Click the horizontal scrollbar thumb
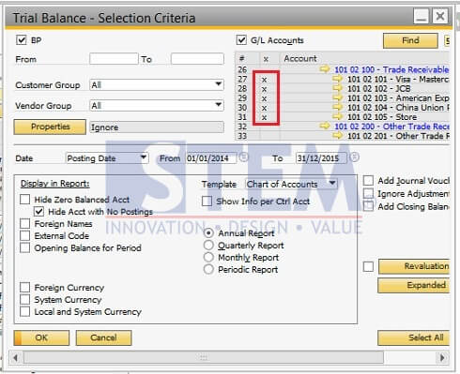The width and height of the screenshot is (460, 374). [204, 357]
